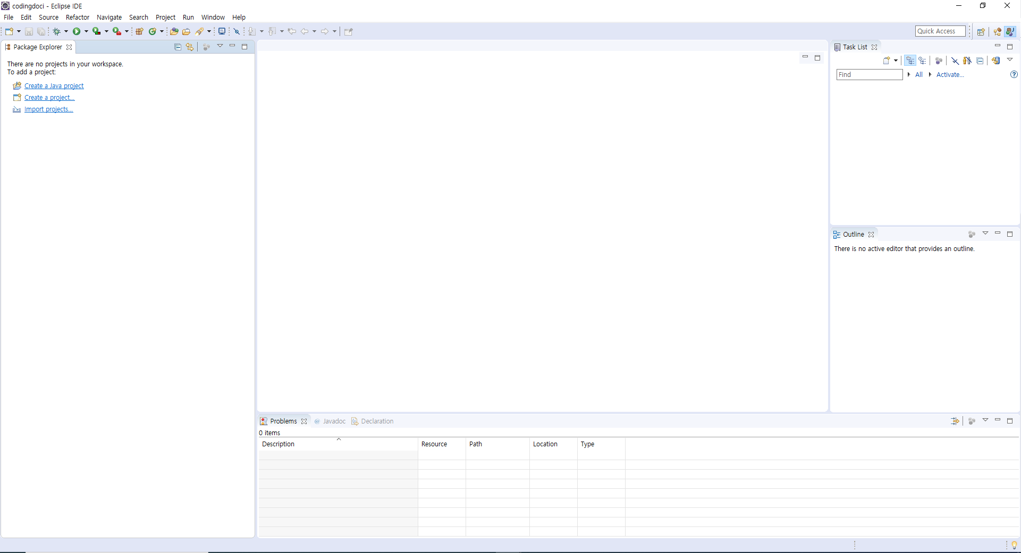Viewport: 1021px width, 553px height.
Task: Click the Forward navigation arrow
Action: (x=325, y=31)
